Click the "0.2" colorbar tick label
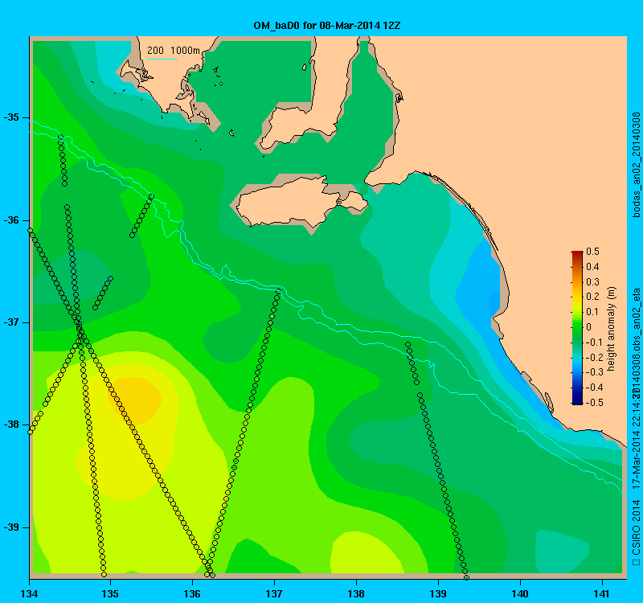This screenshot has width=643, height=603. pyautogui.click(x=592, y=297)
